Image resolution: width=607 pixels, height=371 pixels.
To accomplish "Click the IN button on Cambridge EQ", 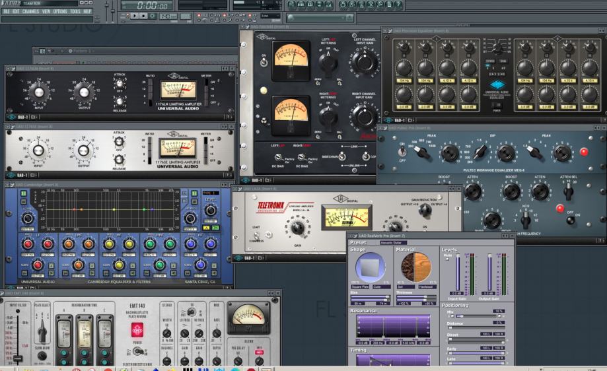I will click(216, 228).
